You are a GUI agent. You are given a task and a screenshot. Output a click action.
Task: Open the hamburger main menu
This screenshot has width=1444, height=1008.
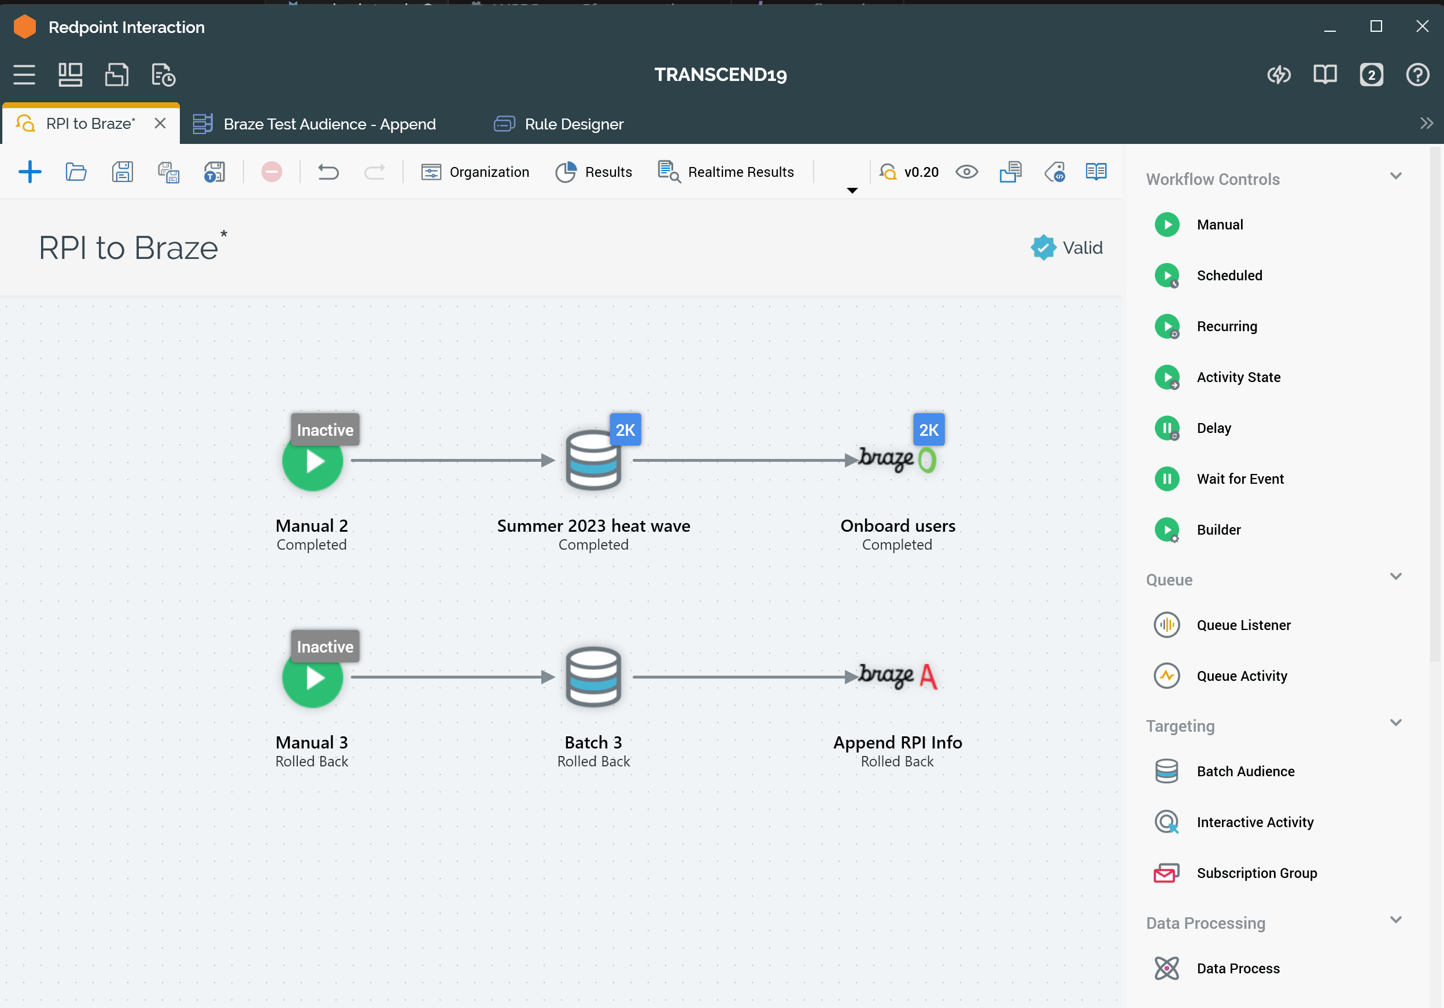coord(24,75)
